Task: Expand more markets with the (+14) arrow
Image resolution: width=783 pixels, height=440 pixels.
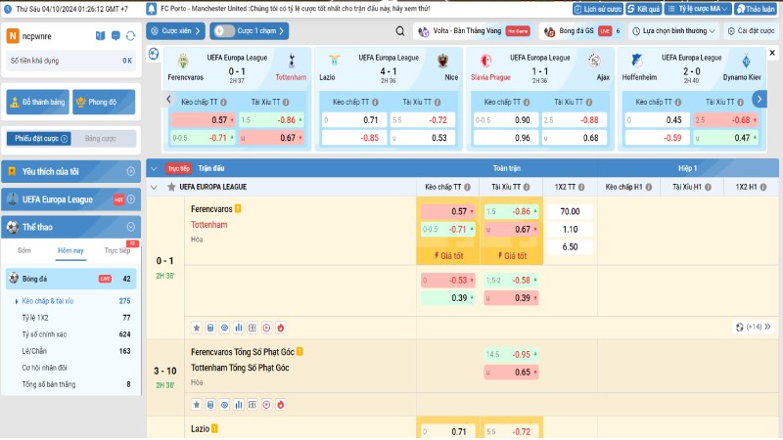Action: click(754, 327)
